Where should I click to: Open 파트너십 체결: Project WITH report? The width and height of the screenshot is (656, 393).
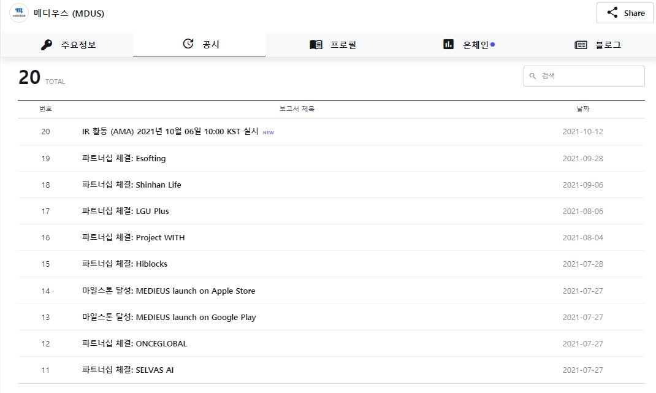coord(133,237)
